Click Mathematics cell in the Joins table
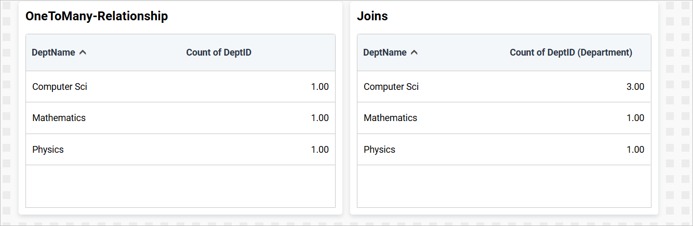This screenshot has height=226, width=693. pos(390,118)
